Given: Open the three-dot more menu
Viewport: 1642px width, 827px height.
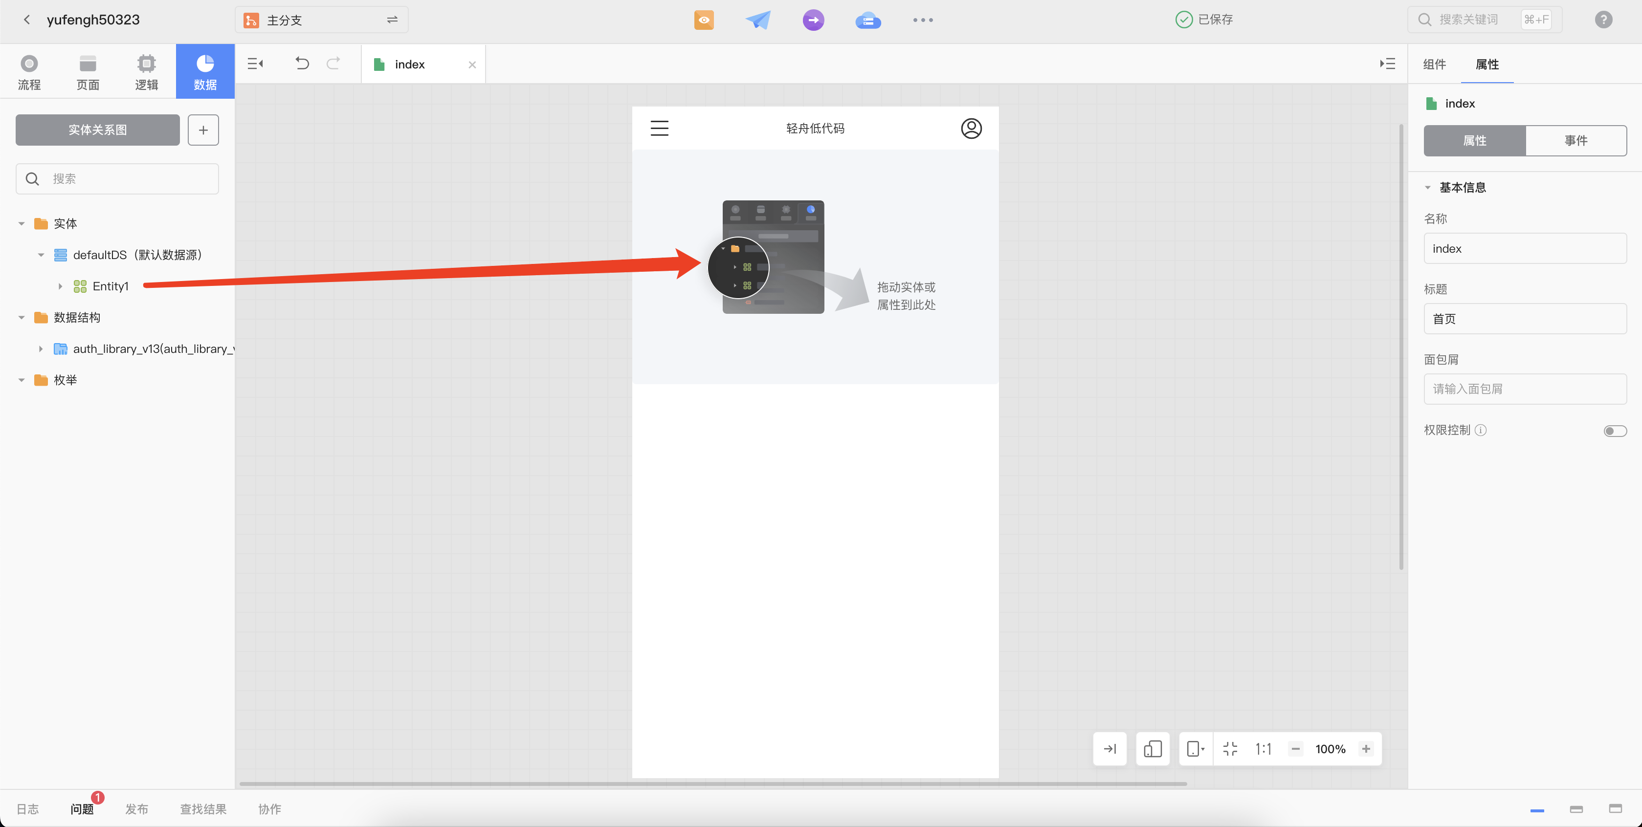Looking at the screenshot, I should point(922,20).
